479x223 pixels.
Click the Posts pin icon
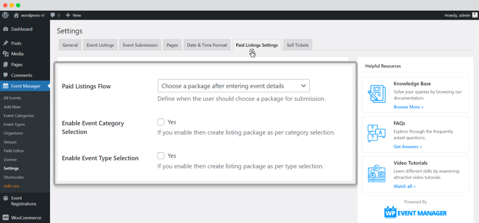click(5, 43)
